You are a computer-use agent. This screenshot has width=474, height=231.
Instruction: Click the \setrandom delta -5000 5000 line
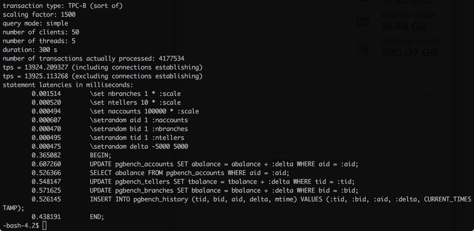tap(139, 147)
